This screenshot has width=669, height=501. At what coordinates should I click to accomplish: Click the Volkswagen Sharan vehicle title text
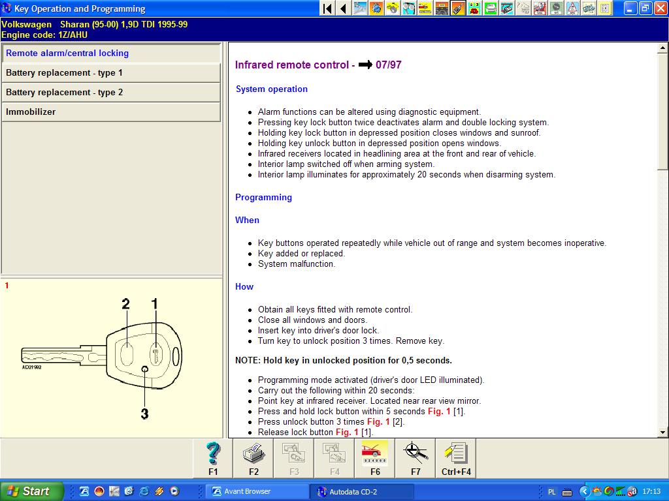[x=94, y=24]
